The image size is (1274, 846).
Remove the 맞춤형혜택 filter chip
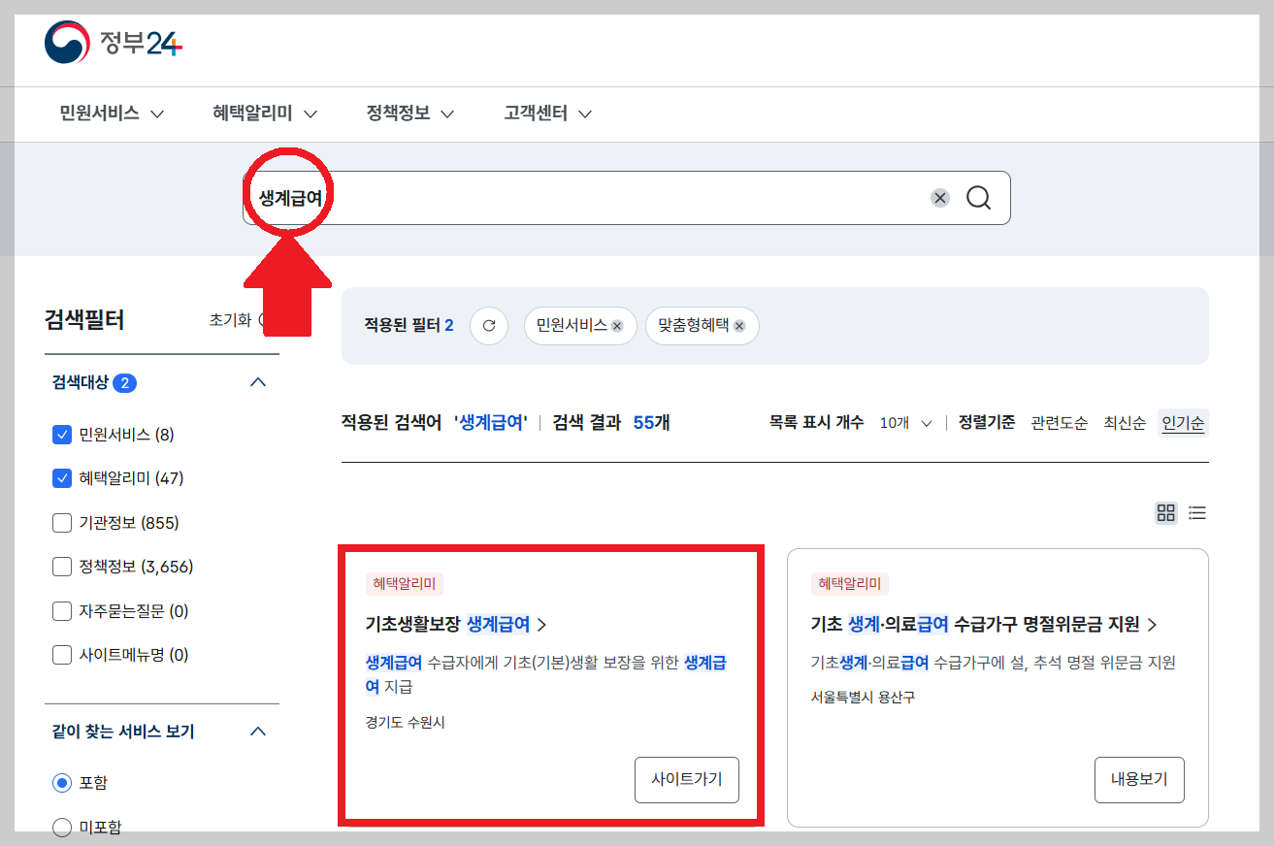739,326
